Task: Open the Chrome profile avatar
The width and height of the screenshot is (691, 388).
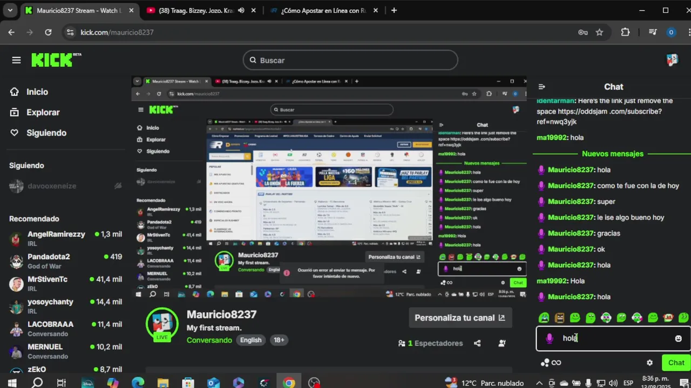Action: (x=671, y=32)
